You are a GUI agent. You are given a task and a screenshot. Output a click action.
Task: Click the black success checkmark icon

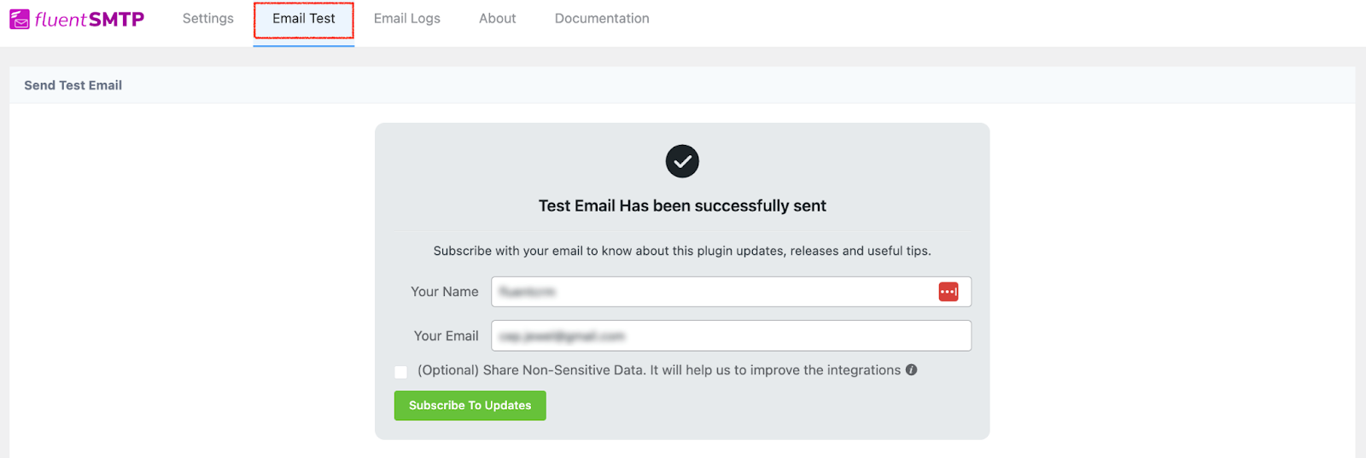coord(682,161)
